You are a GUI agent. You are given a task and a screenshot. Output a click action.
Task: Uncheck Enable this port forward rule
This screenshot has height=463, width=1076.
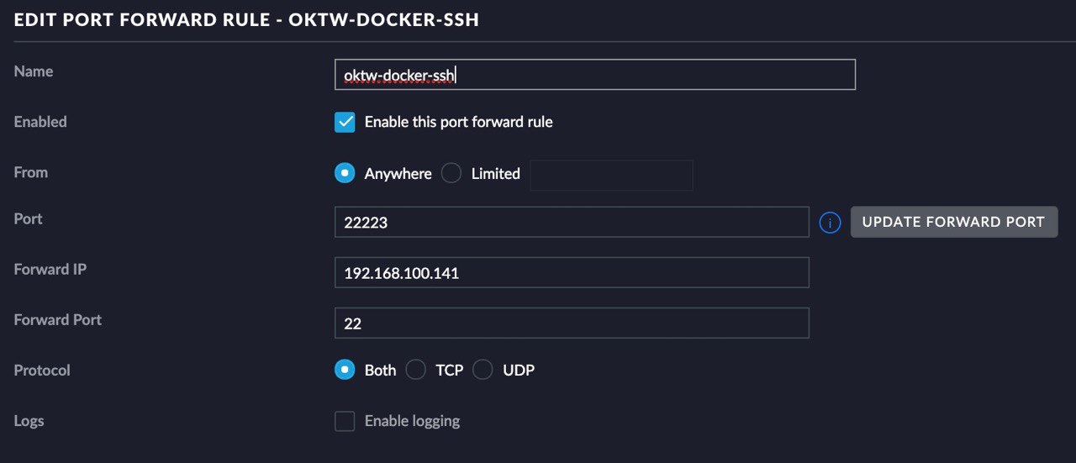[345, 122]
